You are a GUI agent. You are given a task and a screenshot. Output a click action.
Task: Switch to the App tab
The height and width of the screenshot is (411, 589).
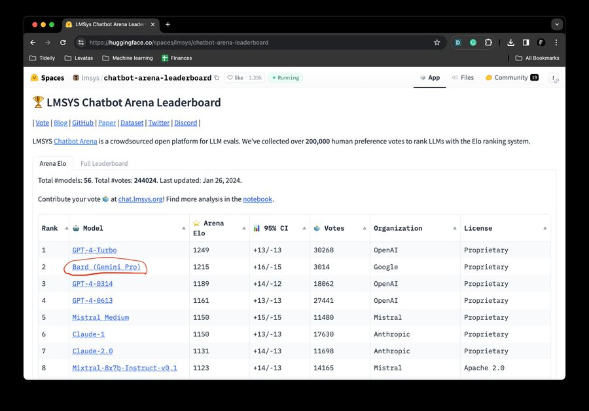point(430,77)
